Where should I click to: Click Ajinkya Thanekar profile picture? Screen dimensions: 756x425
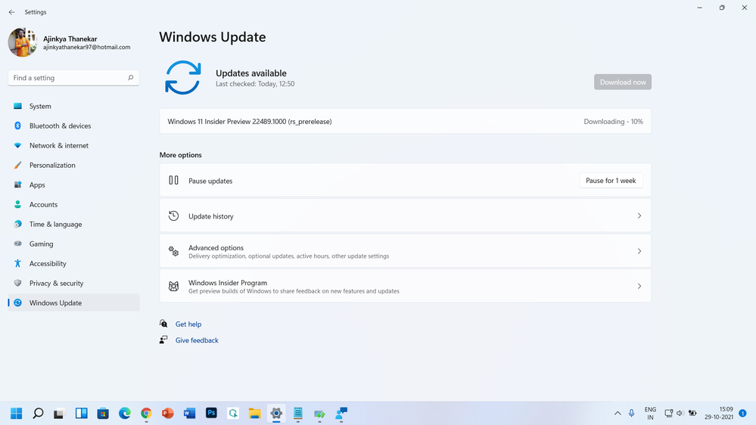click(x=22, y=42)
